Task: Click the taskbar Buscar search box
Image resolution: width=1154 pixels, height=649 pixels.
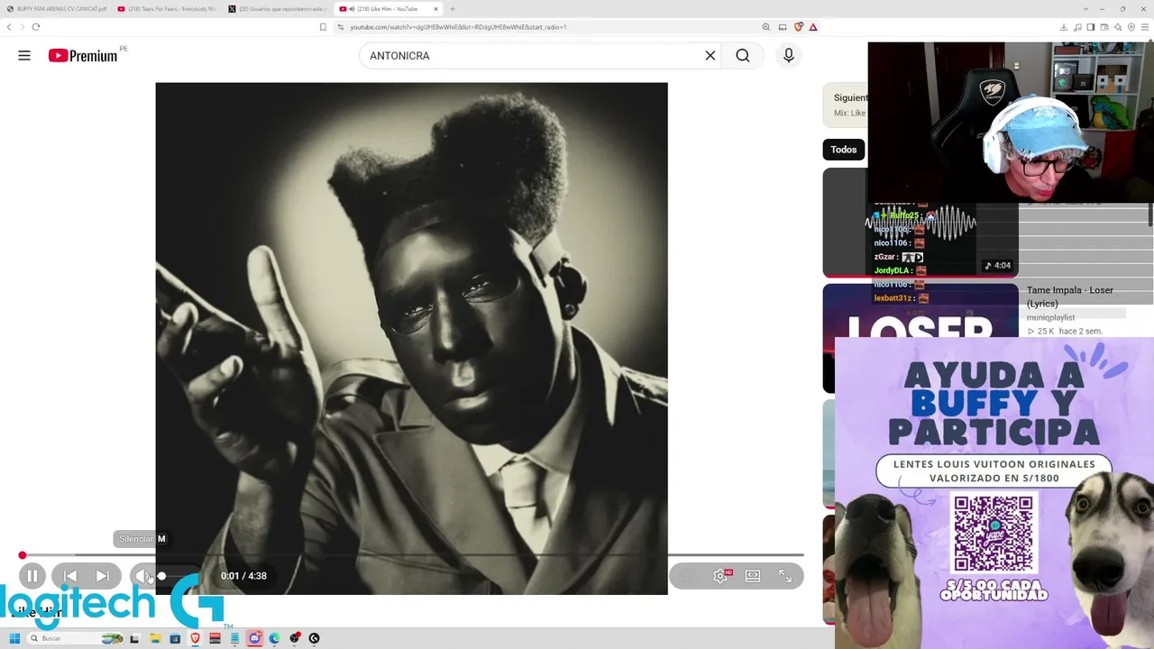Action: tap(76, 638)
